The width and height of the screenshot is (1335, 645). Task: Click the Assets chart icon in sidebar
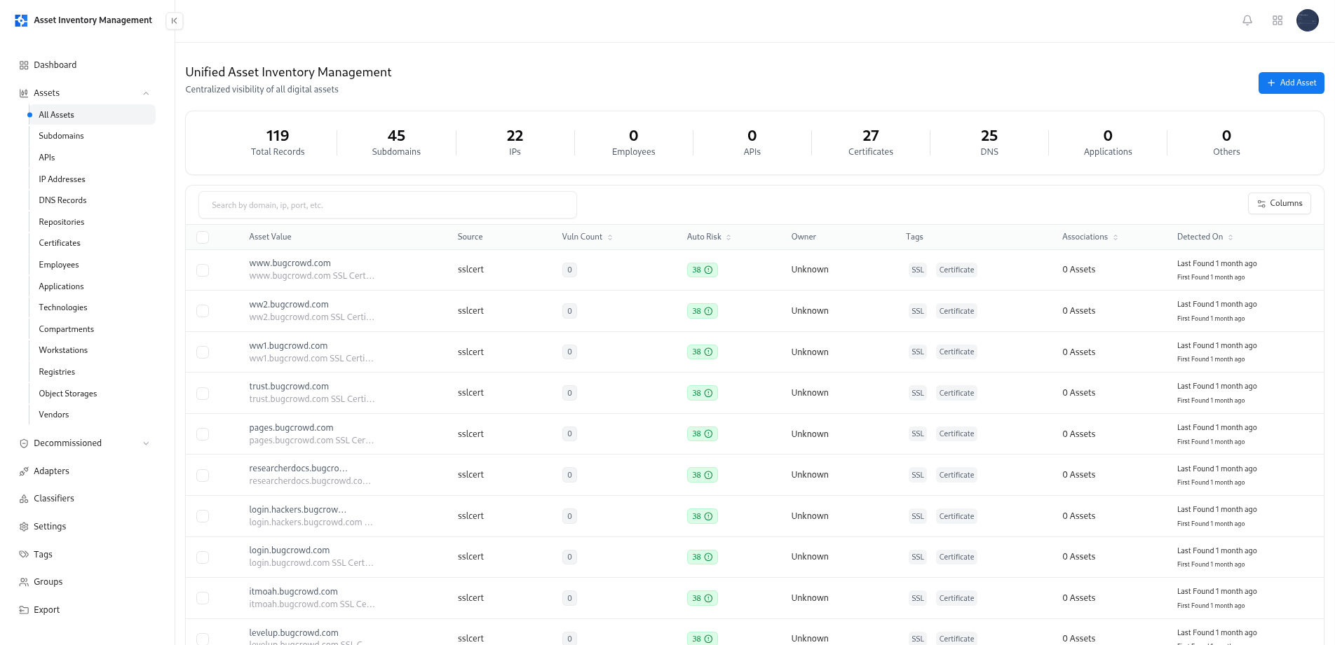coord(24,93)
